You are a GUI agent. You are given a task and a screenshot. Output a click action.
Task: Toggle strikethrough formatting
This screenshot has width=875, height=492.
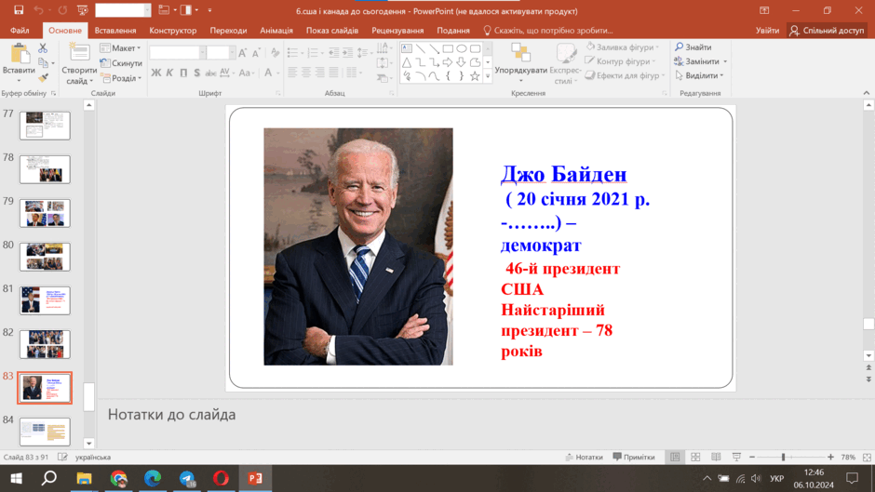click(x=210, y=73)
